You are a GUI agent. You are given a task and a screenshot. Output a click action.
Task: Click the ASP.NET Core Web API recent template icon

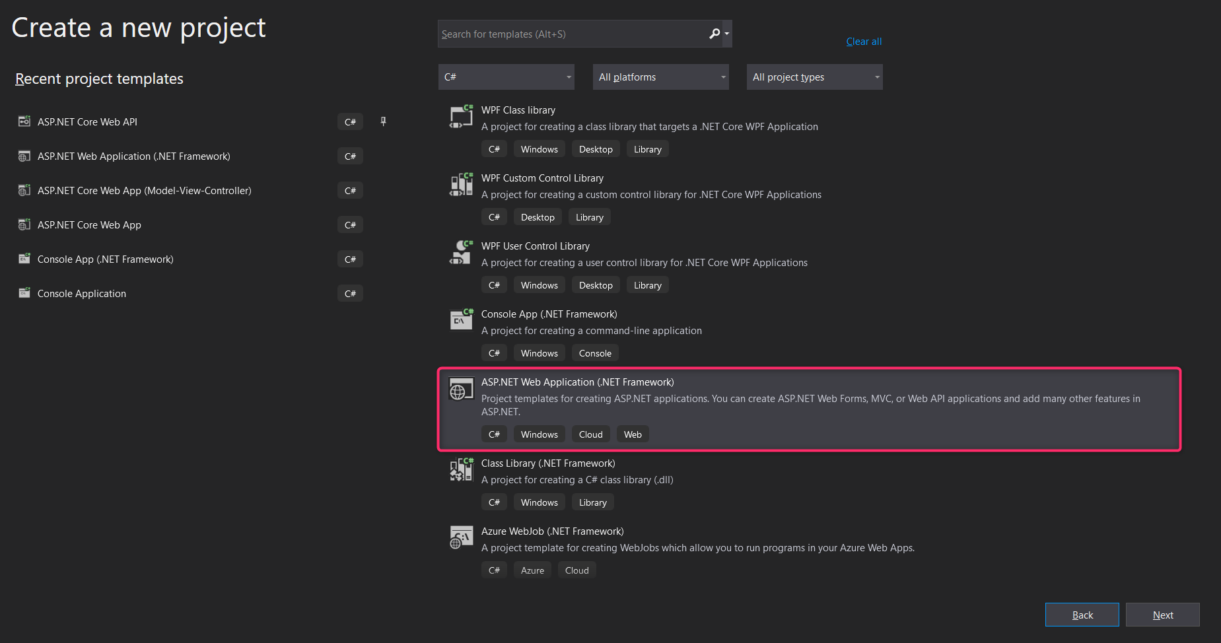point(24,121)
